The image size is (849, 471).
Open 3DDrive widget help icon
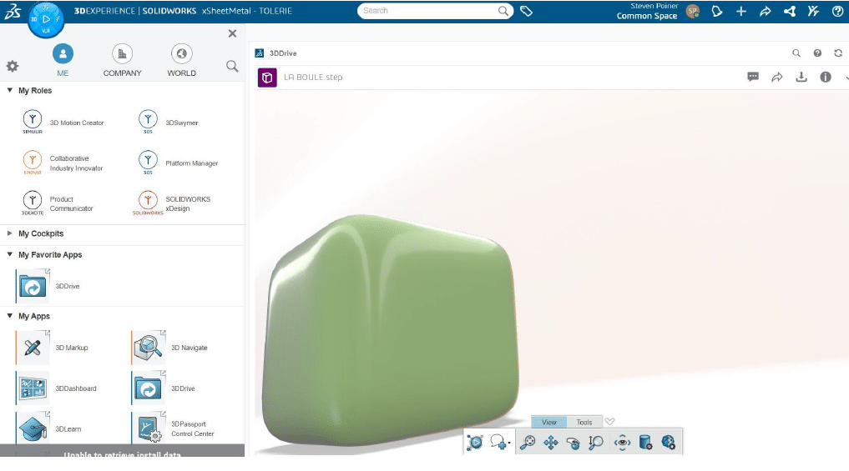[817, 53]
